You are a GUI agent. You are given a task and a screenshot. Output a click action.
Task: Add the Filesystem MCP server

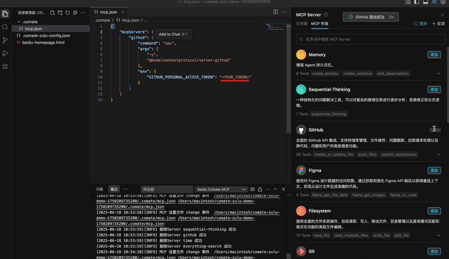pyautogui.click(x=434, y=211)
